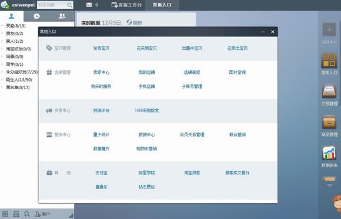Image resolution: width=341 pixels, height=219 pixels.
Task: Open the 店铺装修 link
Action: click(x=192, y=72)
